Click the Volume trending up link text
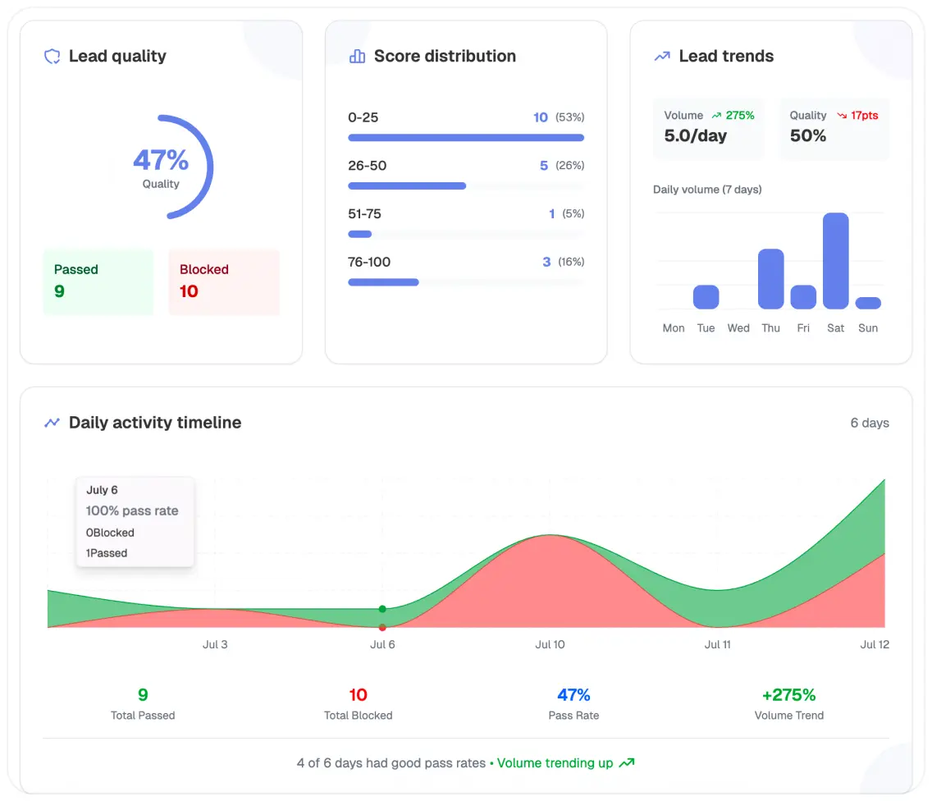Image resolution: width=932 pixels, height=801 pixels. [x=555, y=763]
